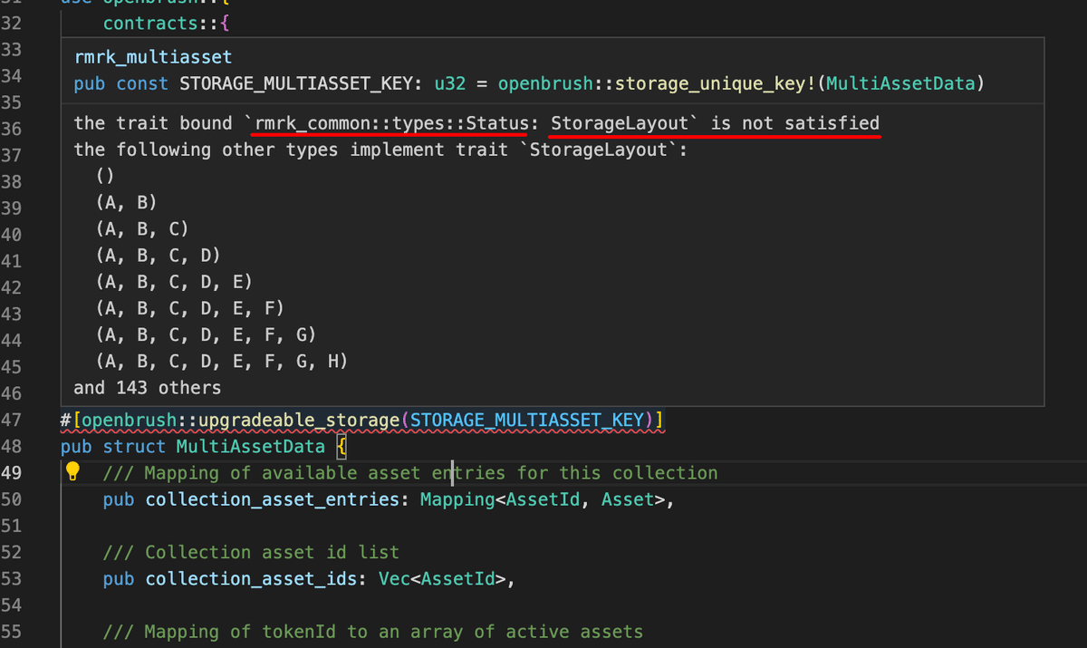Select the MultiAssetData struct name on line 48
The height and width of the screenshot is (648, 1087).
250,446
